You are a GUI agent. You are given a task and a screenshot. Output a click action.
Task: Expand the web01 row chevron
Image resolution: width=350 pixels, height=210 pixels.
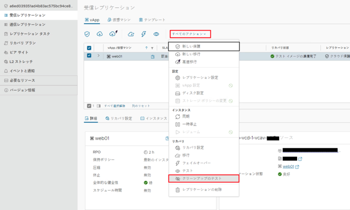98,56
